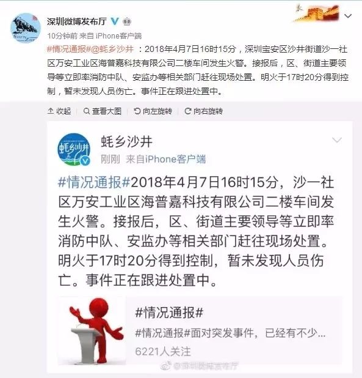
Task: Open the #情况通报# hashtag in the top post
Action: 69,49
